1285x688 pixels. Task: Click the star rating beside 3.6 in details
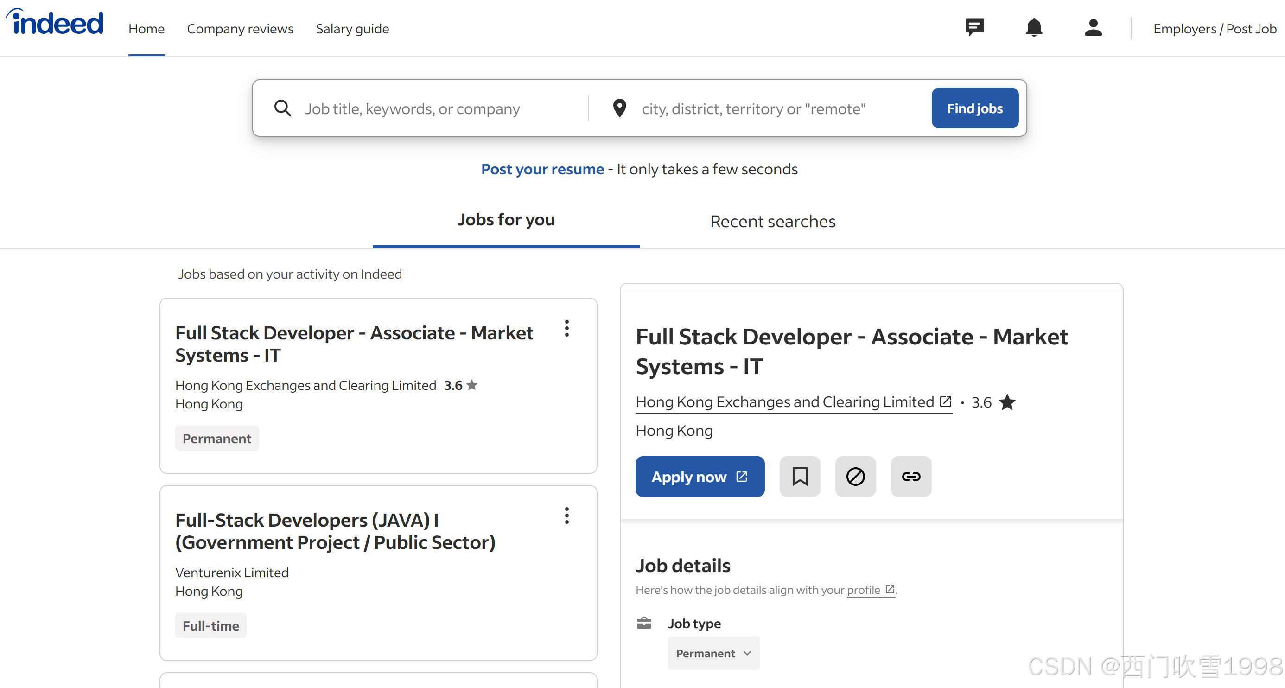[x=1007, y=402]
